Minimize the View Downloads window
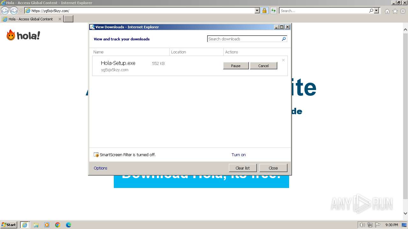Image resolution: width=408 pixels, height=229 pixels. (x=276, y=27)
